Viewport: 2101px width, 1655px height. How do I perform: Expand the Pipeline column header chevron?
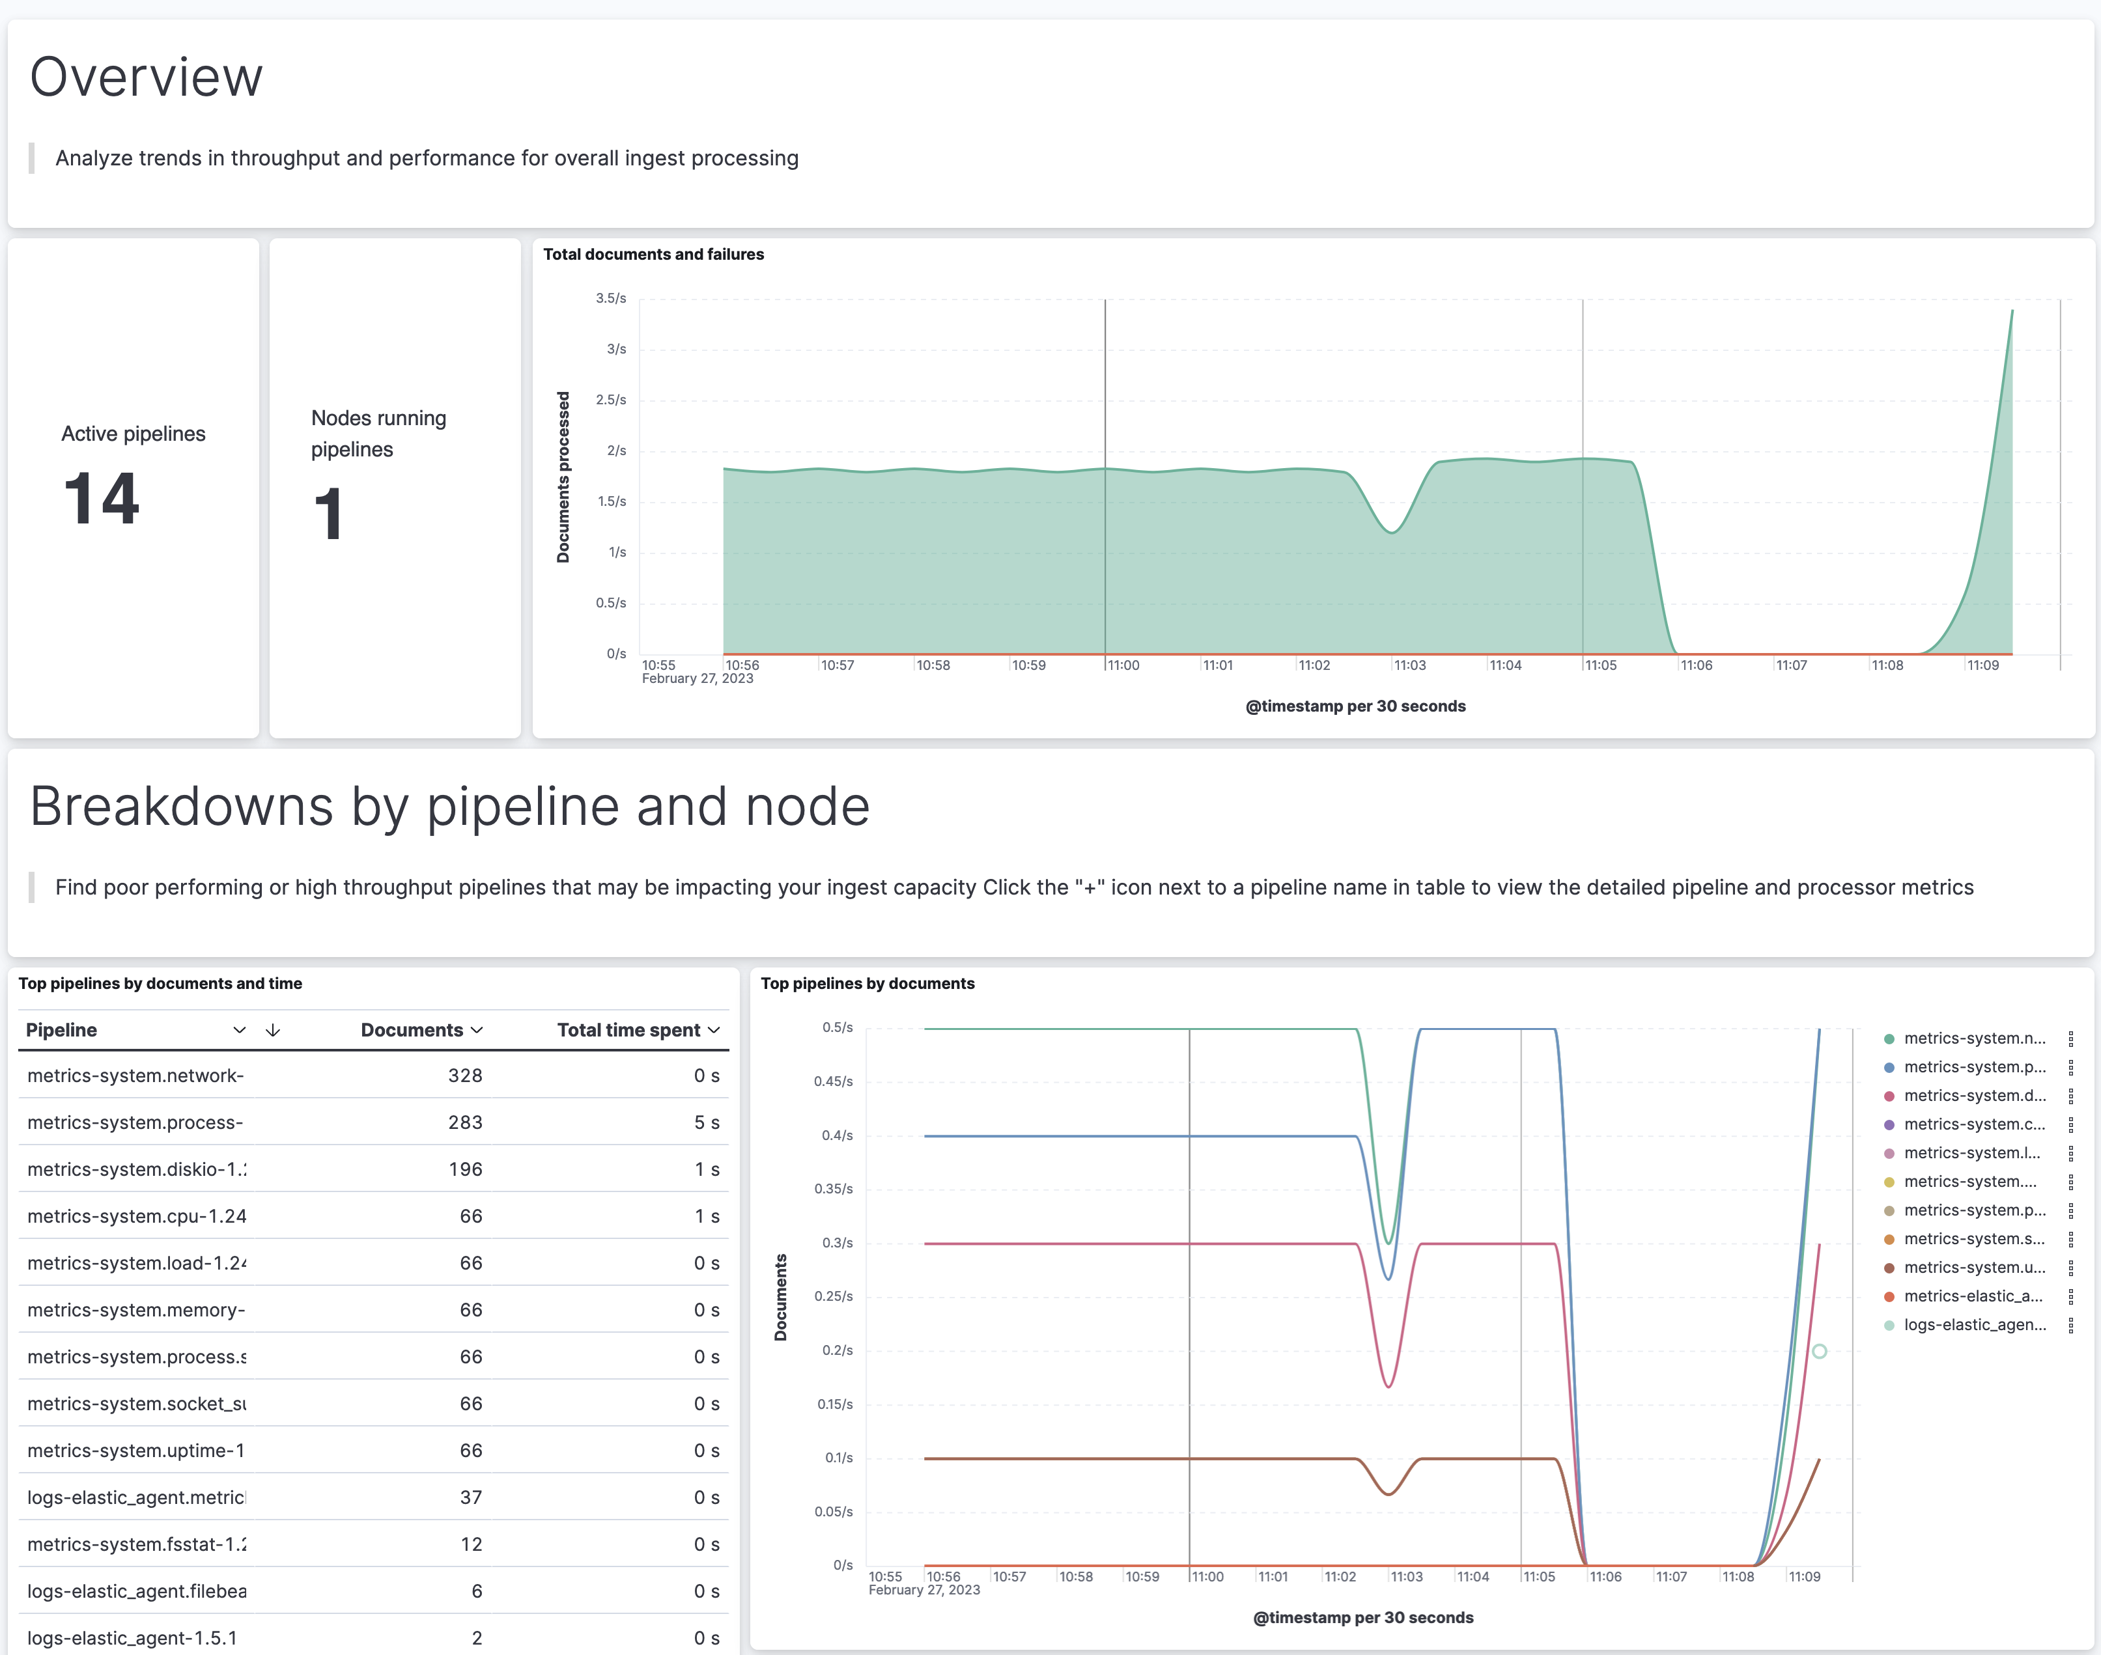tap(240, 1030)
